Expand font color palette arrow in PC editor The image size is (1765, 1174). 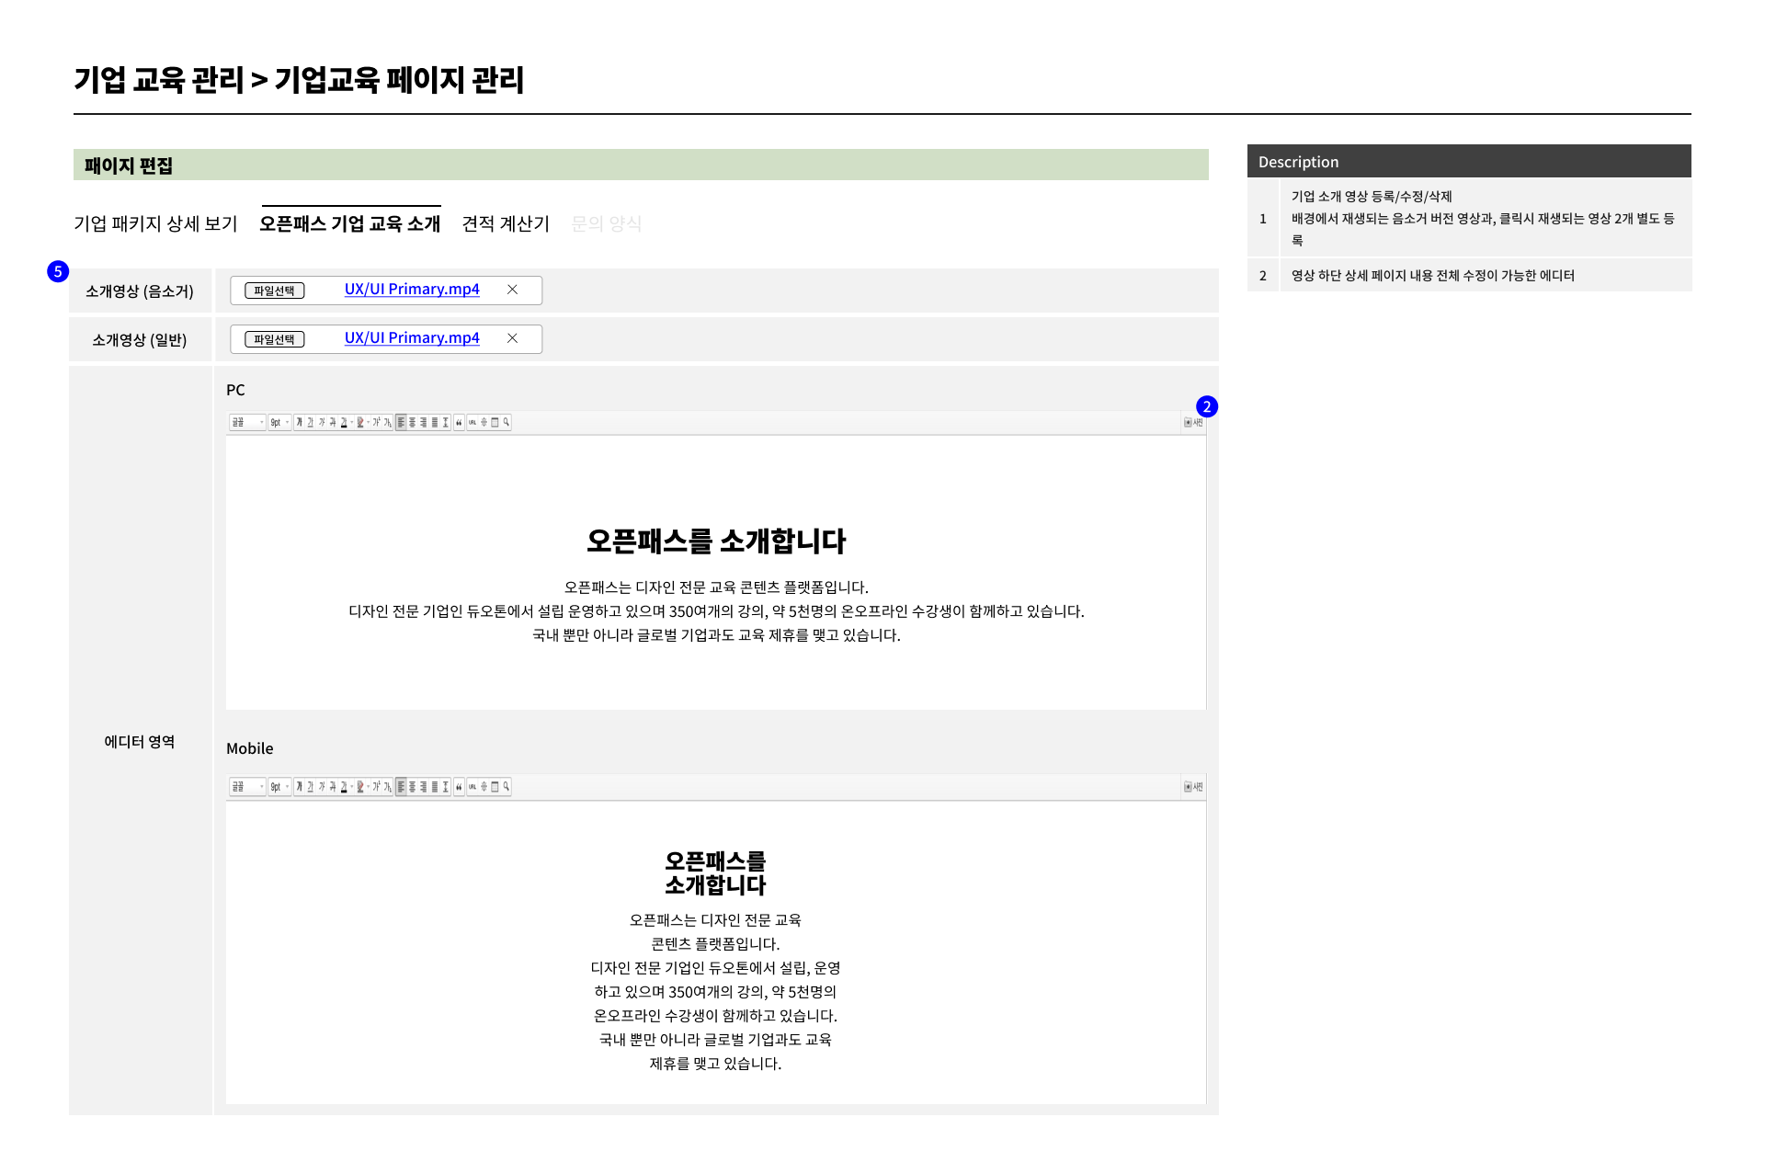pos(352,422)
